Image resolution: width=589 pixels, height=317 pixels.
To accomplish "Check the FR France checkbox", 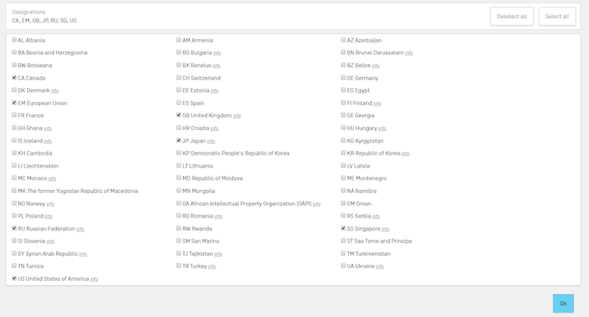I will [15, 116].
